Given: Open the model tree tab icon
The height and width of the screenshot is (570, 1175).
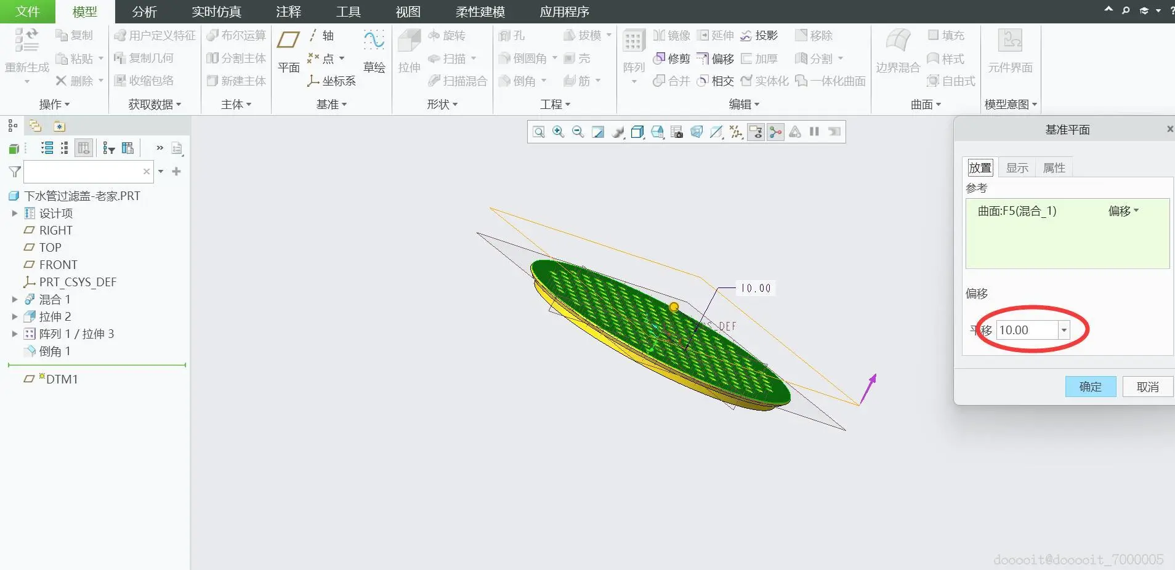Looking at the screenshot, I should (13, 126).
